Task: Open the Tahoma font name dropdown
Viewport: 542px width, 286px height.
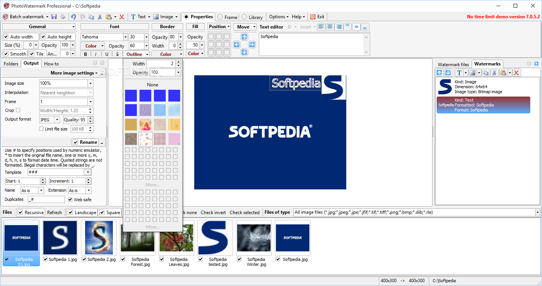Action: (125, 37)
